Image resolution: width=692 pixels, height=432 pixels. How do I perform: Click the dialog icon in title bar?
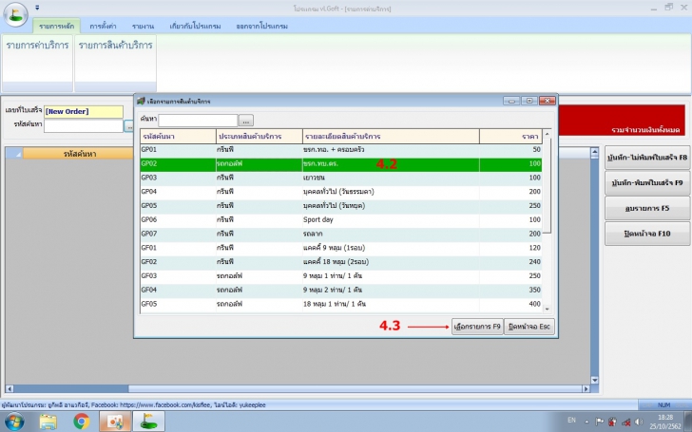tap(141, 101)
